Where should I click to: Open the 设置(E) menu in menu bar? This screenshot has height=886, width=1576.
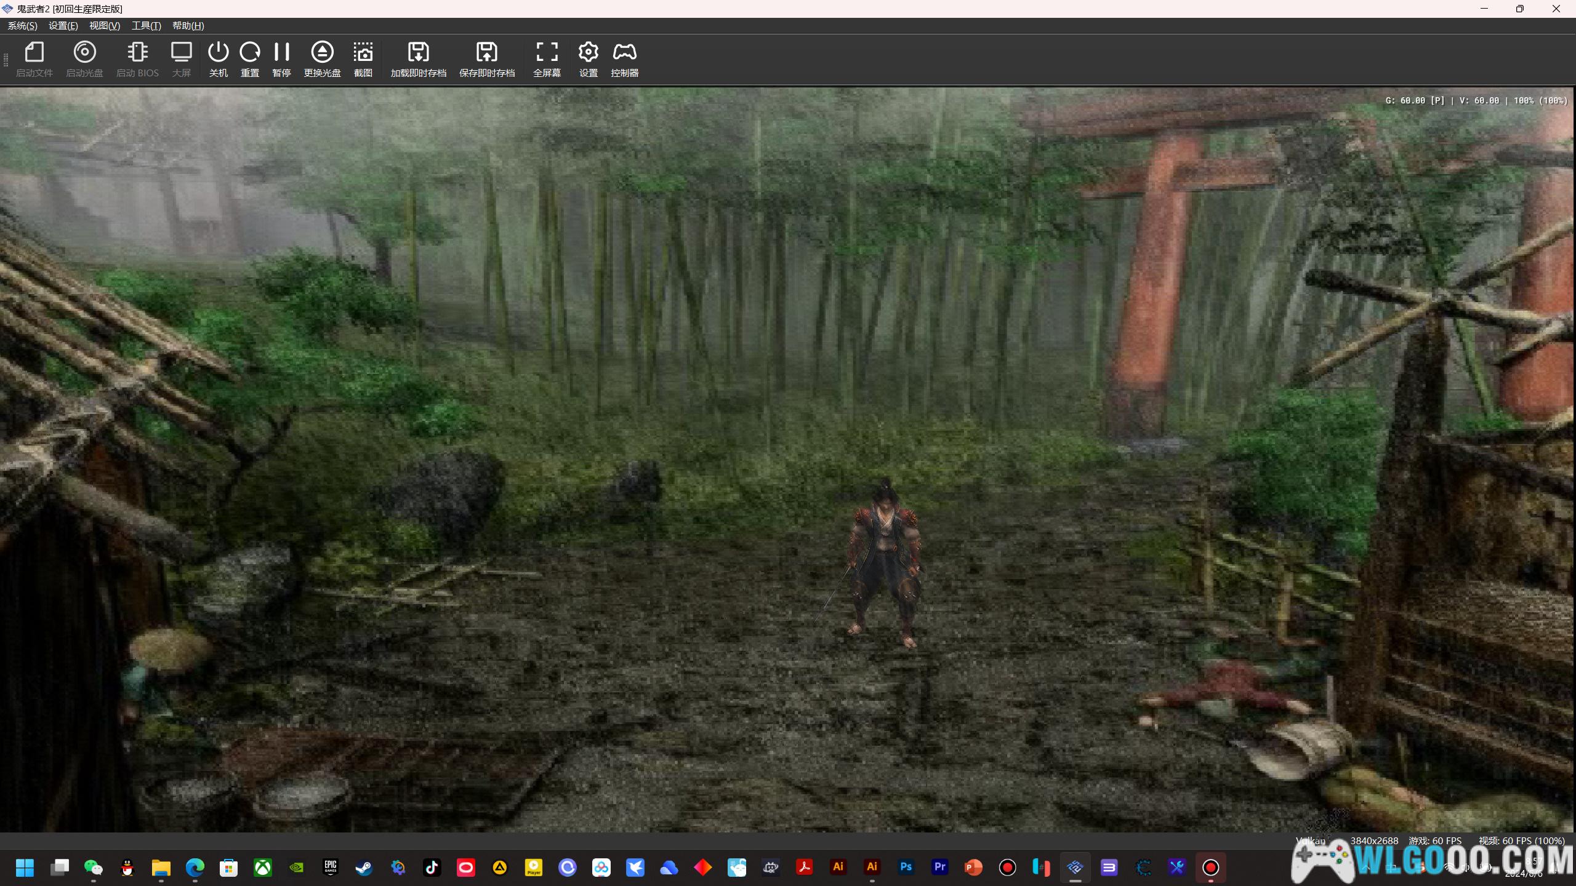[63, 26]
